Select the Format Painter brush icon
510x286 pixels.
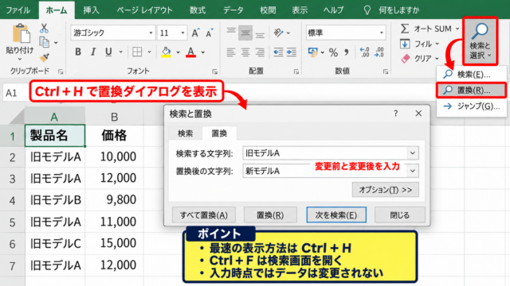[45, 57]
